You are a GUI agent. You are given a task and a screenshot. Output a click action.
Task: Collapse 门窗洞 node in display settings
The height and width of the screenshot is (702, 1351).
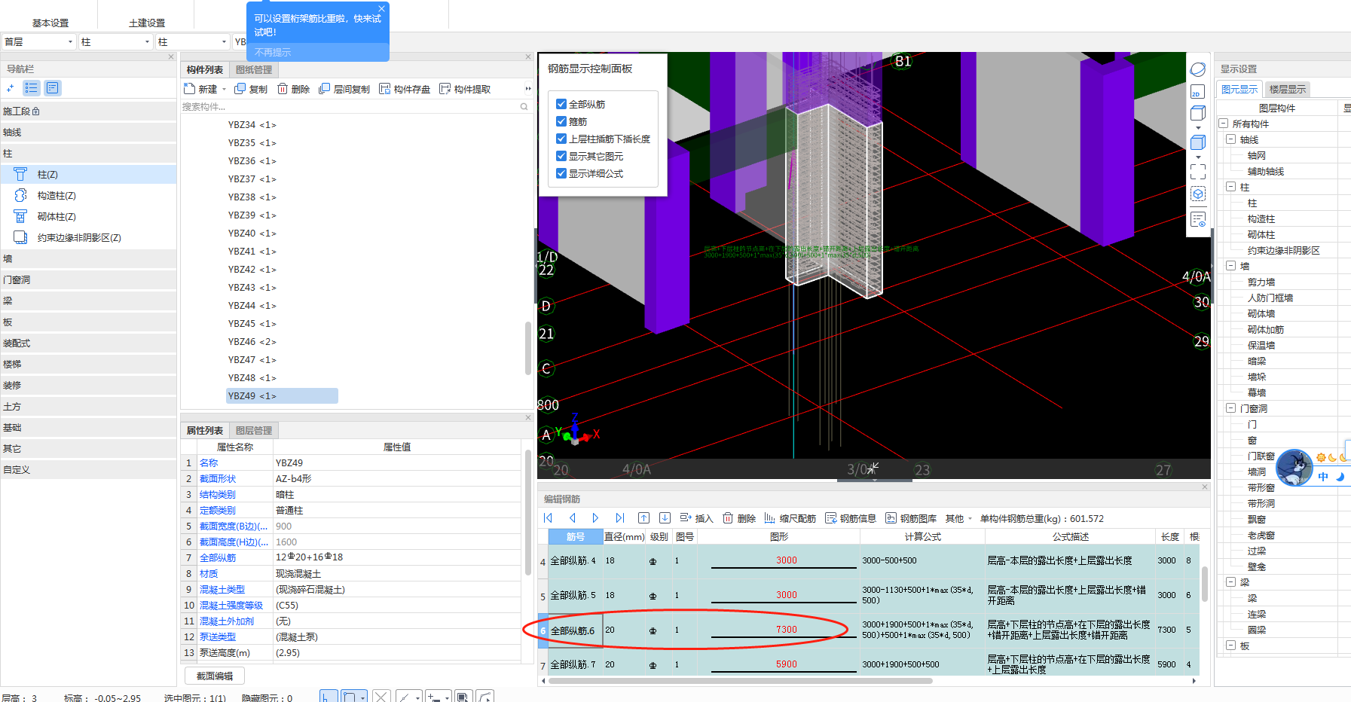pos(1230,408)
